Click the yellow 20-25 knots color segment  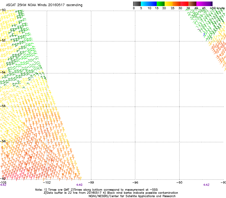(169, 4)
